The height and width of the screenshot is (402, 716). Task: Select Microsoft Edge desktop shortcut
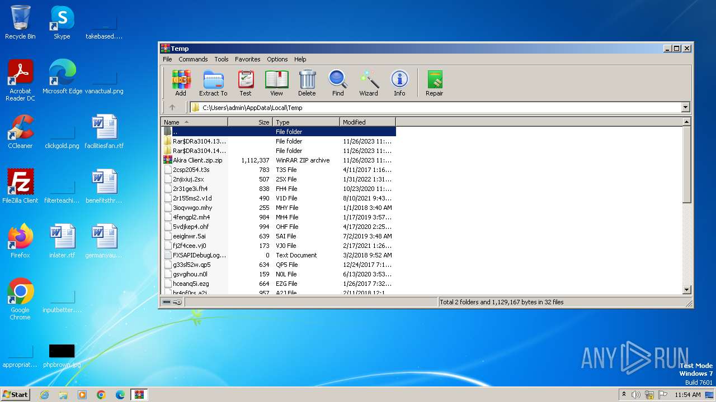click(x=62, y=77)
